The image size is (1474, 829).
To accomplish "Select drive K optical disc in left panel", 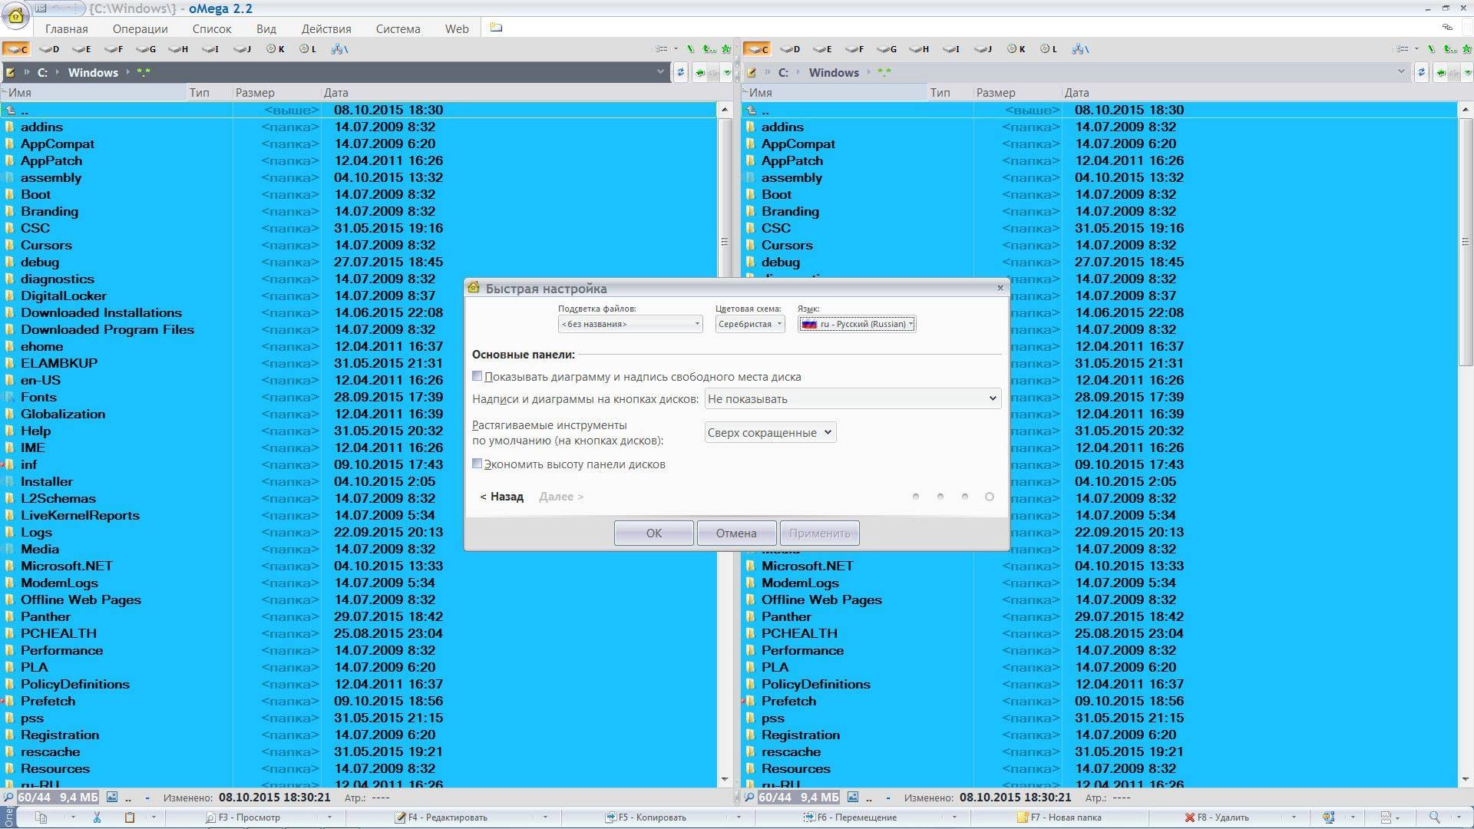I will (x=276, y=49).
